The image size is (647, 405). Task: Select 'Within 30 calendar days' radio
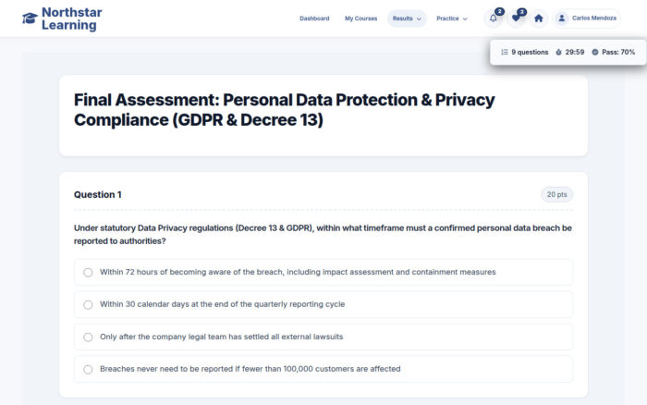click(x=88, y=305)
